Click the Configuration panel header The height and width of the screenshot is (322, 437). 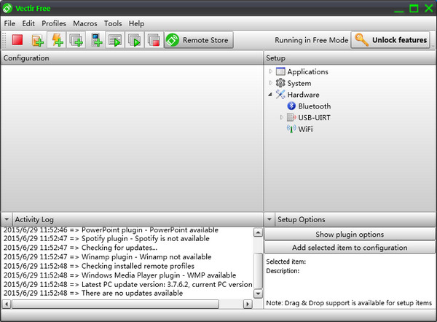coord(132,58)
